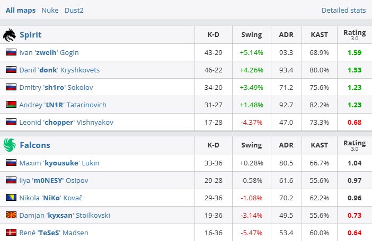Open Danil 'donk' Kryshkovets player profile

[x=59, y=70]
